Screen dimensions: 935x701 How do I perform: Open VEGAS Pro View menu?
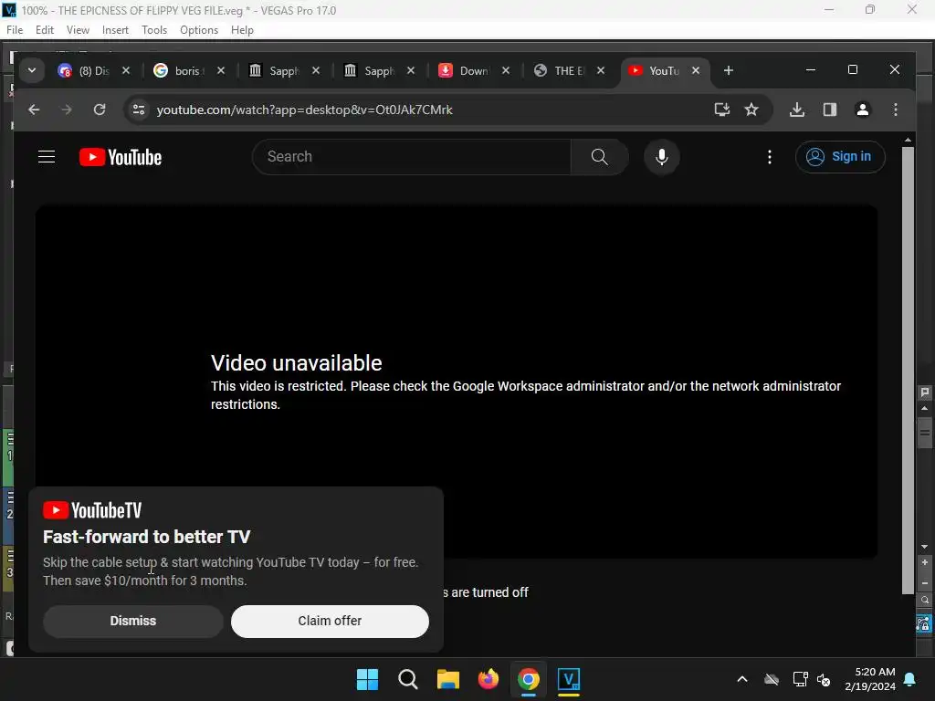(x=78, y=30)
